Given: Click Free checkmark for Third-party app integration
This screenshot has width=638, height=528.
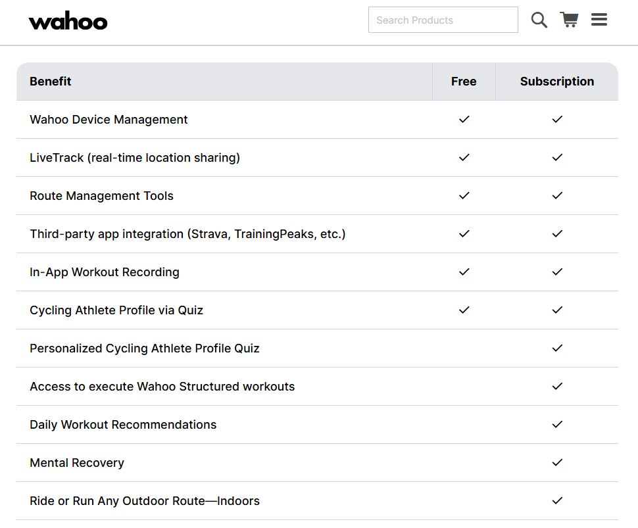Looking at the screenshot, I should (464, 233).
